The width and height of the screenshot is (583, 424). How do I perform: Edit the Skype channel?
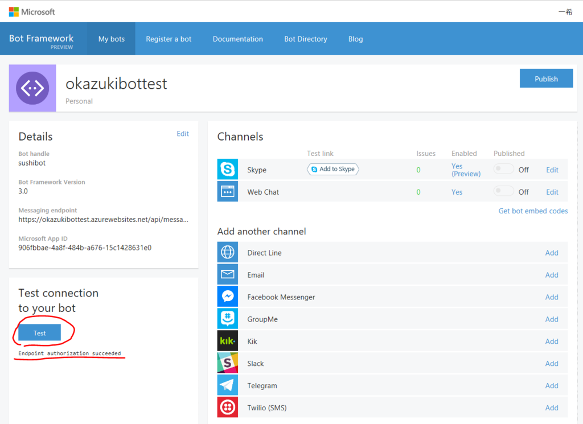tap(552, 170)
